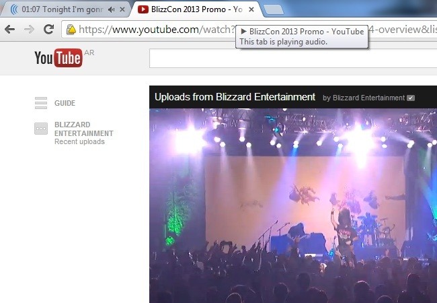Switch to the 'Tonight I'm gonn' tab
The height and width of the screenshot is (303, 437).
65,9
